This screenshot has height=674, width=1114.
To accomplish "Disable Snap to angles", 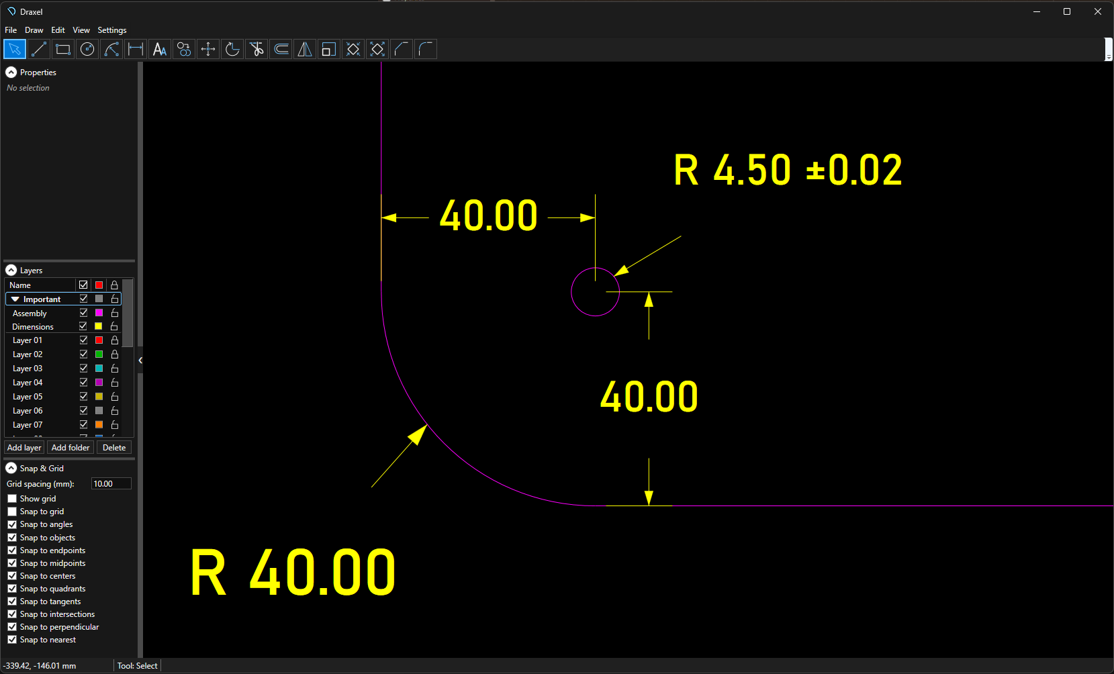I will click(12, 524).
